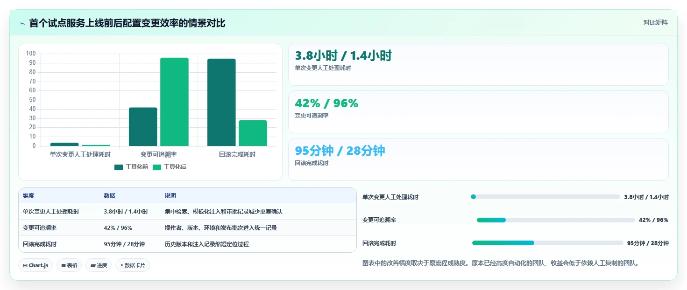
Task: Click the 95分钟 / 28分钟 value beside progress bar
Action: point(648,243)
